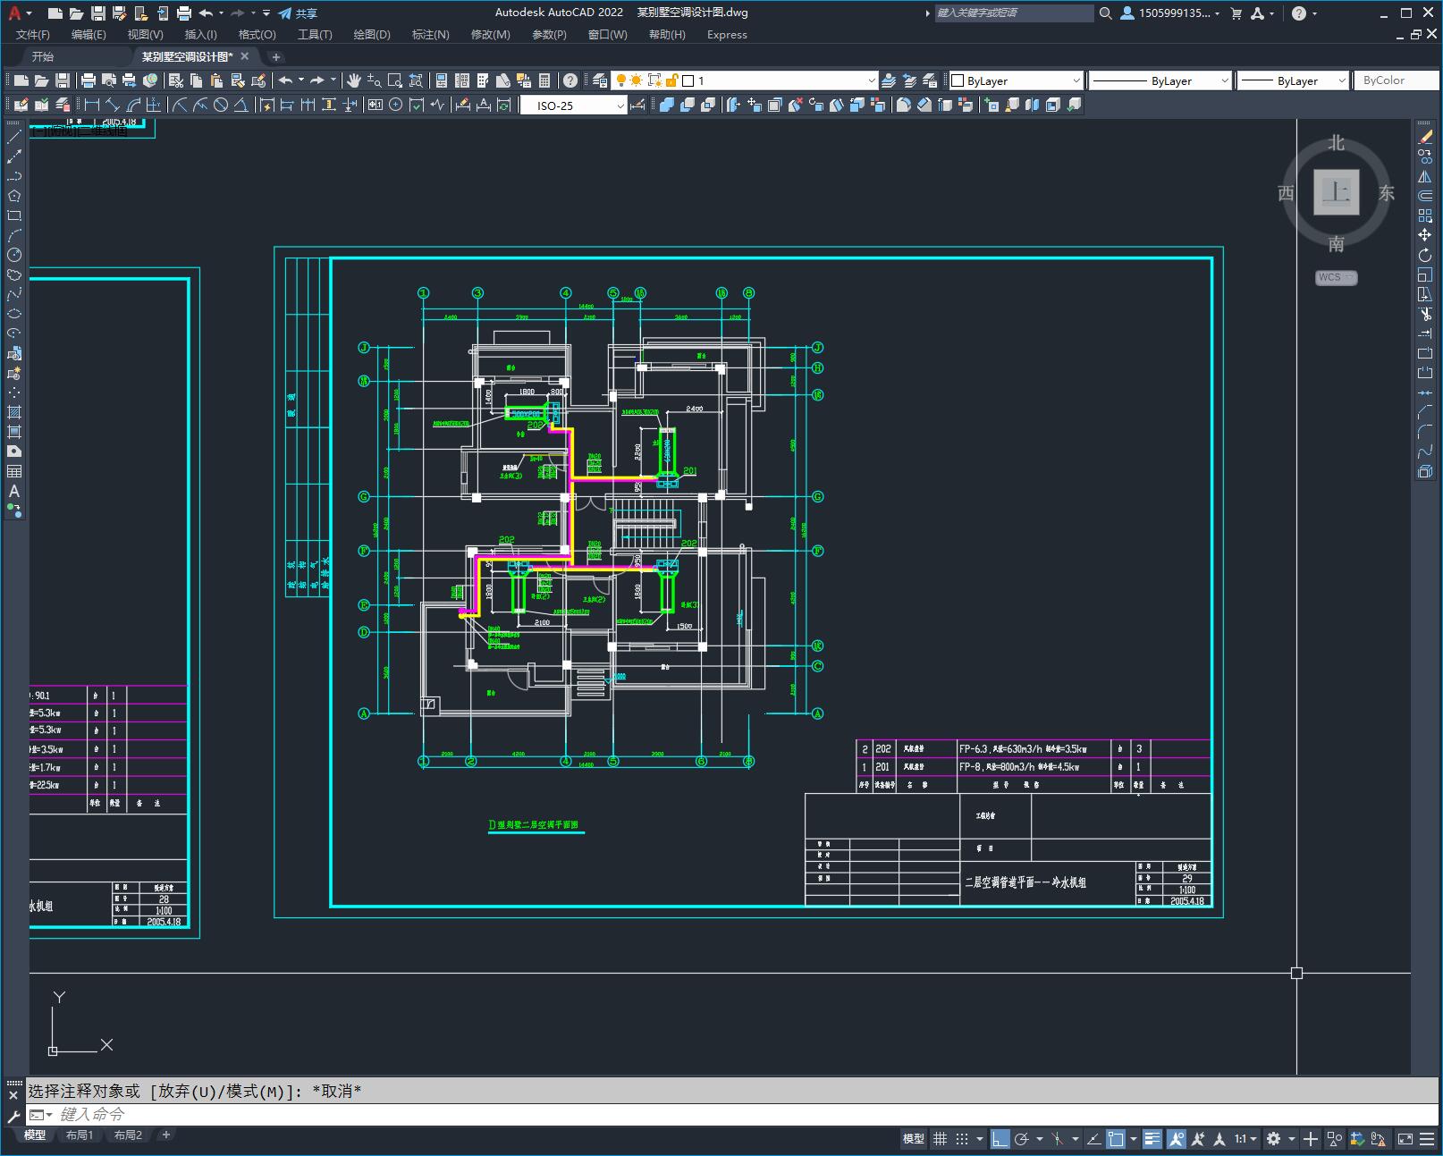
Task: Click the Plot print icon
Action: click(89, 80)
